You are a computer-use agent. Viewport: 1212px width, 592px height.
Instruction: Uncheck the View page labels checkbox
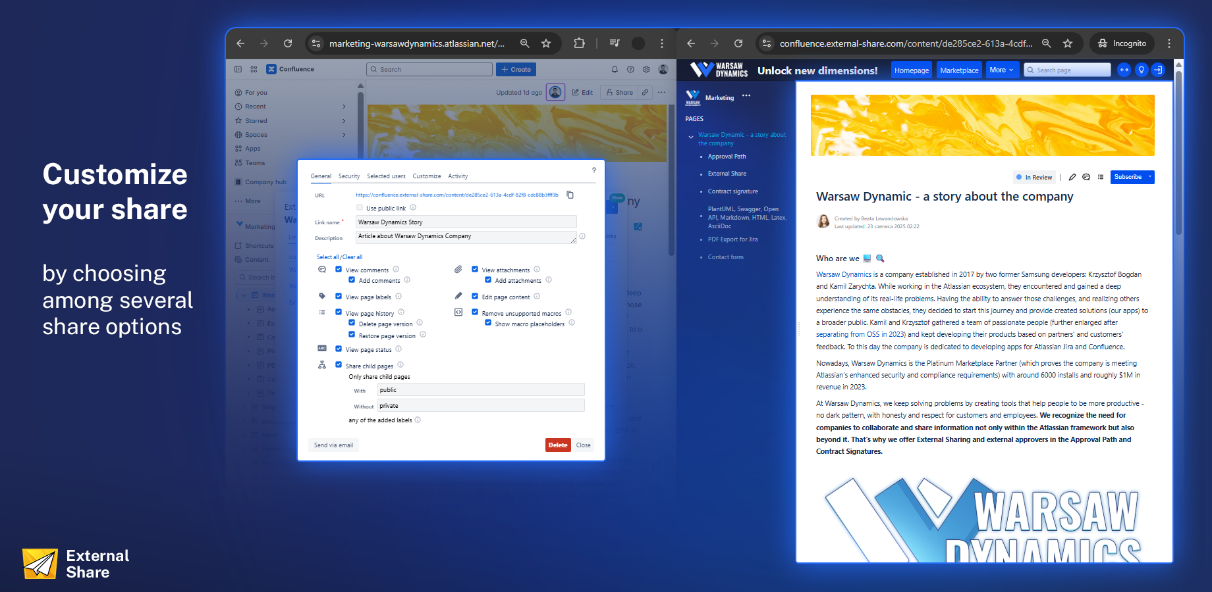(339, 296)
